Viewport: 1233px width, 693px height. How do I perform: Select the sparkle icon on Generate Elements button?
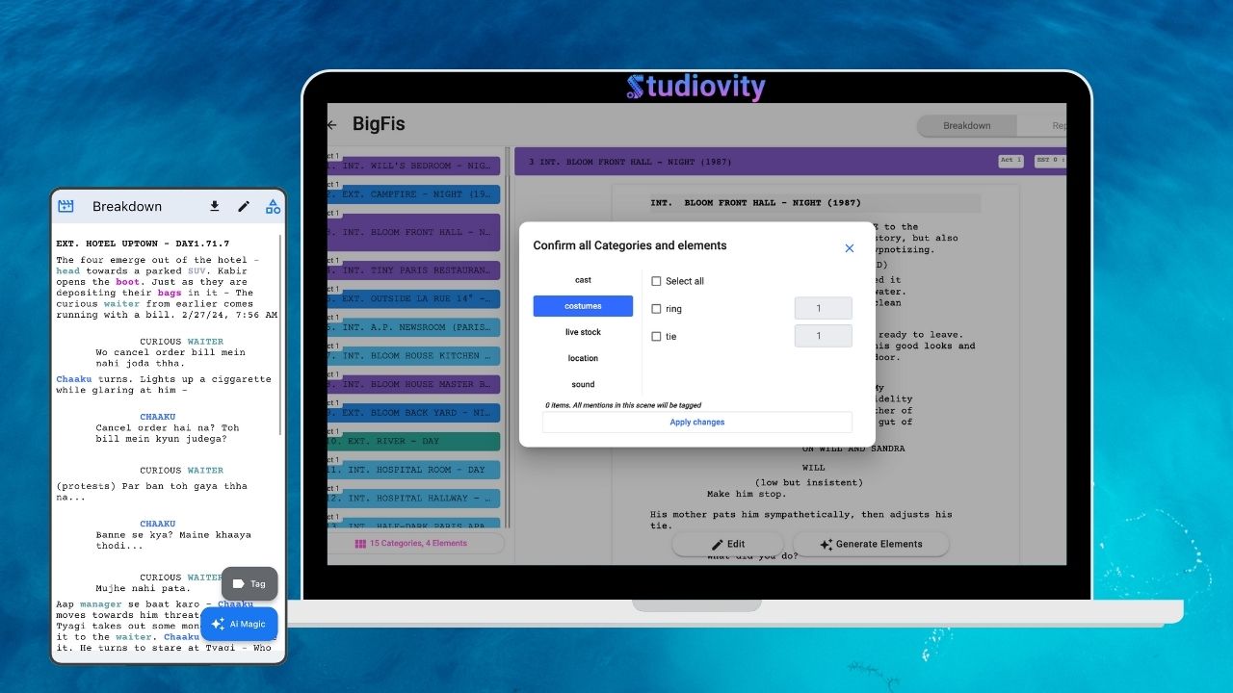[x=825, y=544]
